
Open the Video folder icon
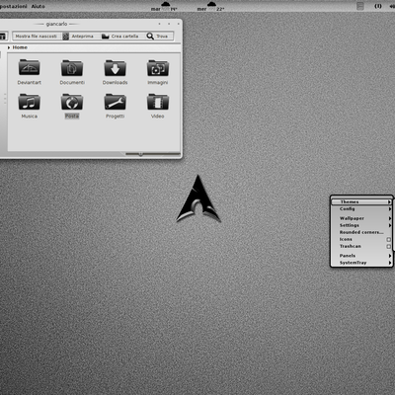158,102
